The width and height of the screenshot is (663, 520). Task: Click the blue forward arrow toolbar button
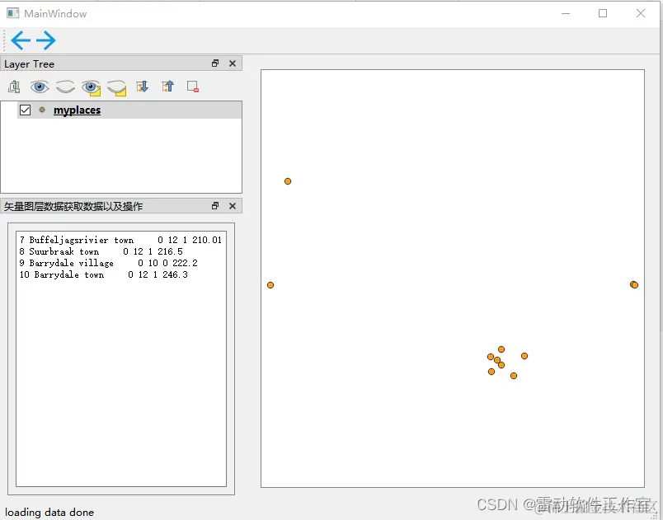point(46,40)
